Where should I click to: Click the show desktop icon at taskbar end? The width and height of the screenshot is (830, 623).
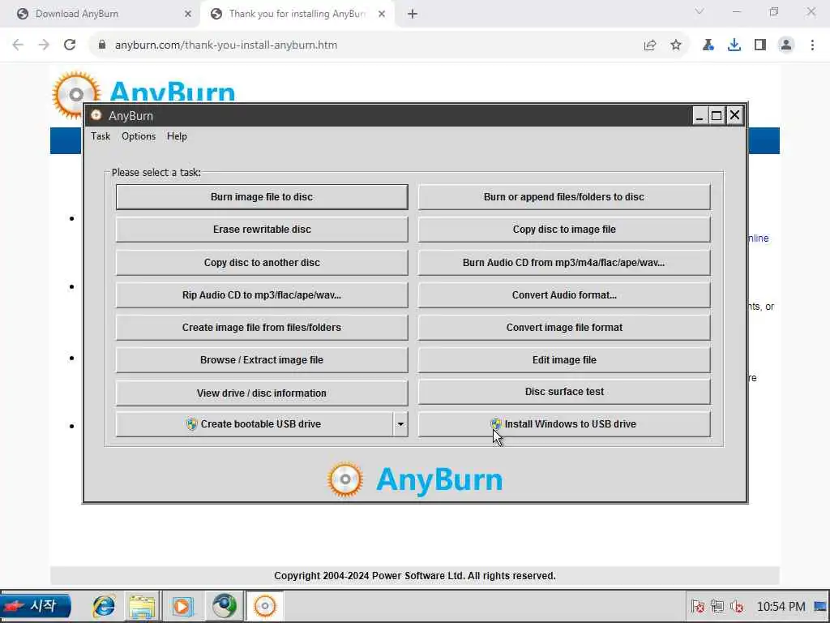coord(820,606)
